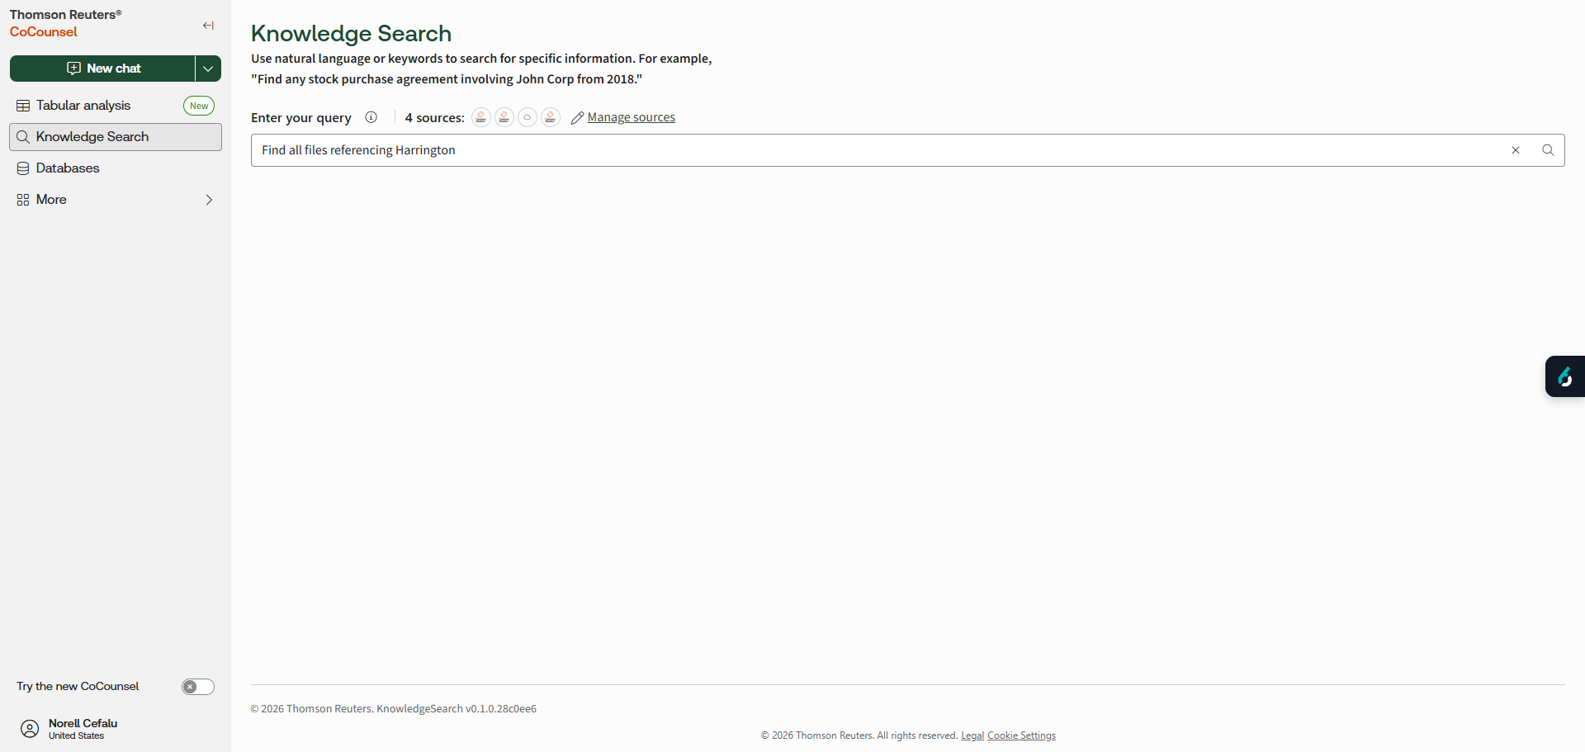Screen dimensions: 1585x752
Task: Select the cloud source icon
Action: 528,117
